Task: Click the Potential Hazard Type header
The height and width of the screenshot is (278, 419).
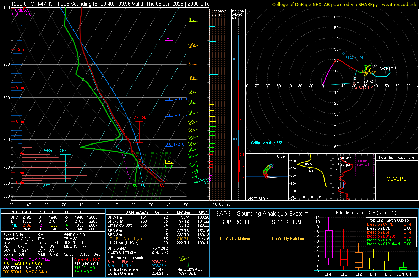Action: coord(397,157)
